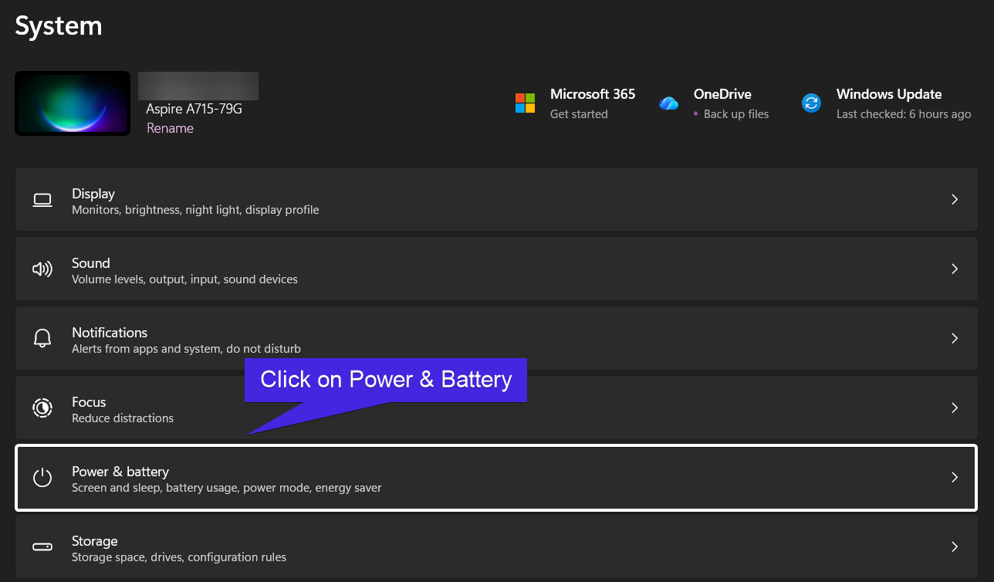Select the Notifications bell icon
The width and height of the screenshot is (994, 582).
pos(42,338)
